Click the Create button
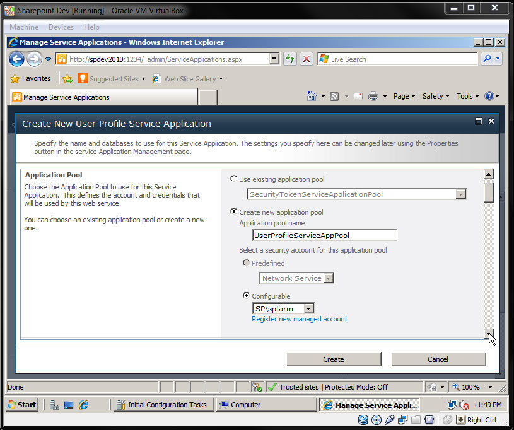This screenshot has height=430, width=514. 334,359
